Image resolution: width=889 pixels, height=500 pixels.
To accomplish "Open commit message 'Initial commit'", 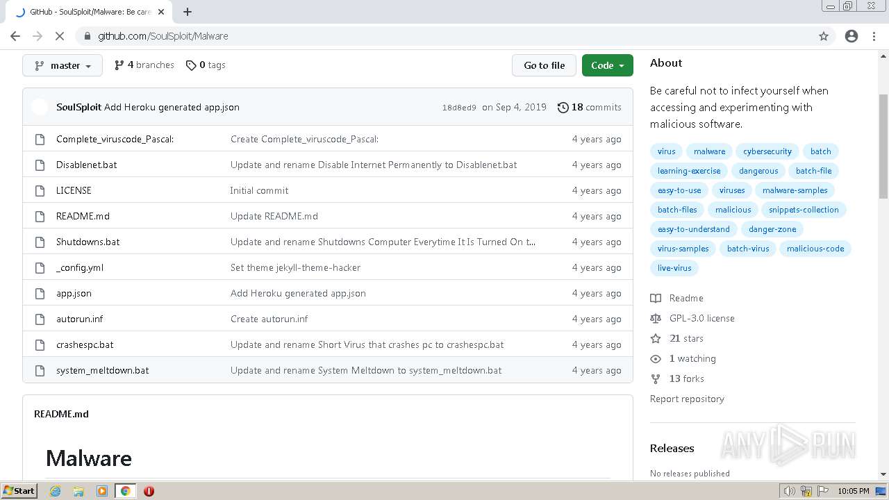I will pos(259,190).
